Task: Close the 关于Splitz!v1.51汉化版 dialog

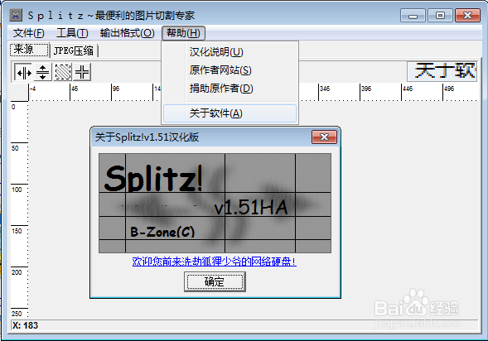Action: [324, 137]
